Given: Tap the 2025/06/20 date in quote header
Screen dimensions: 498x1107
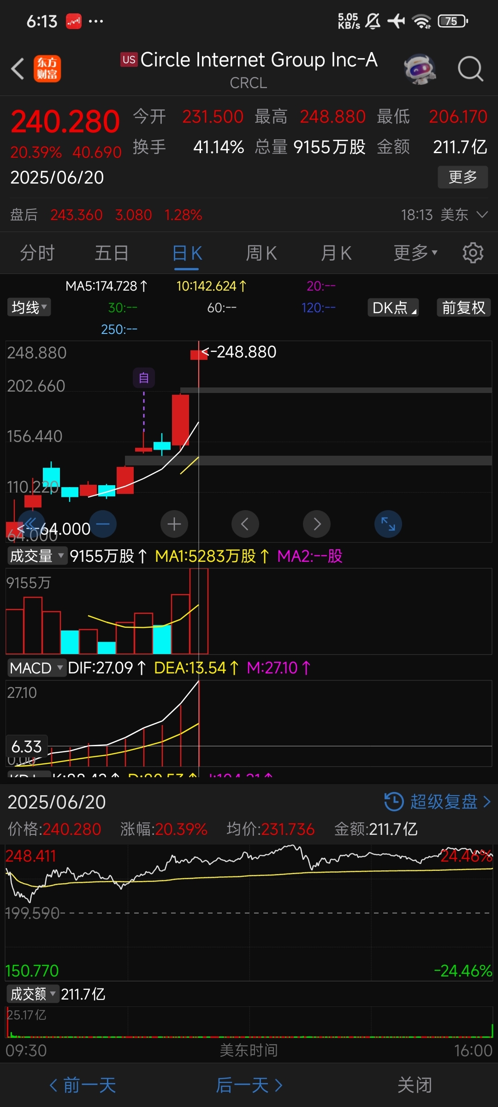Looking at the screenshot, I should point(57,178).
